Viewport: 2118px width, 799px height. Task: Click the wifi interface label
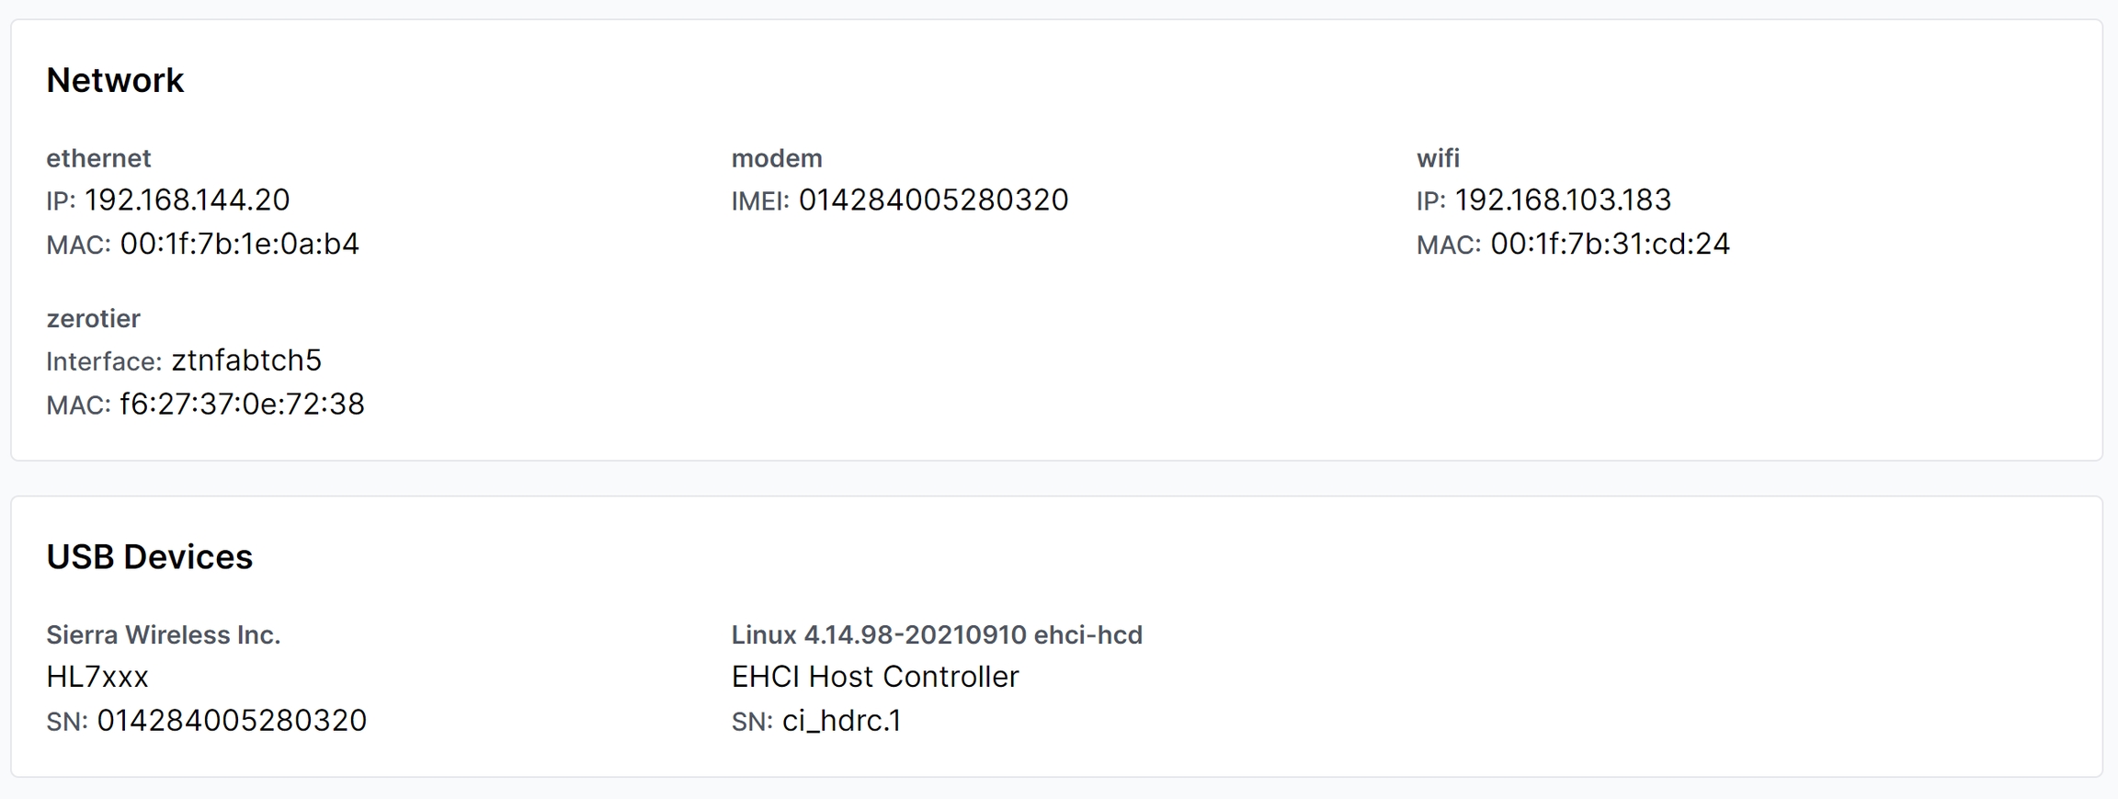click(1438, 158)
